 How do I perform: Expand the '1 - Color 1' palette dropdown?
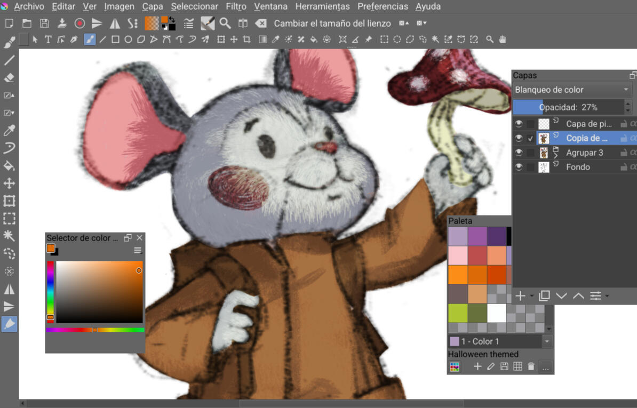(x=547, y=341)
